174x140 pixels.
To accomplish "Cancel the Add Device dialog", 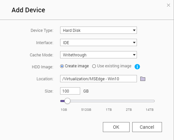I will point(147,127).
